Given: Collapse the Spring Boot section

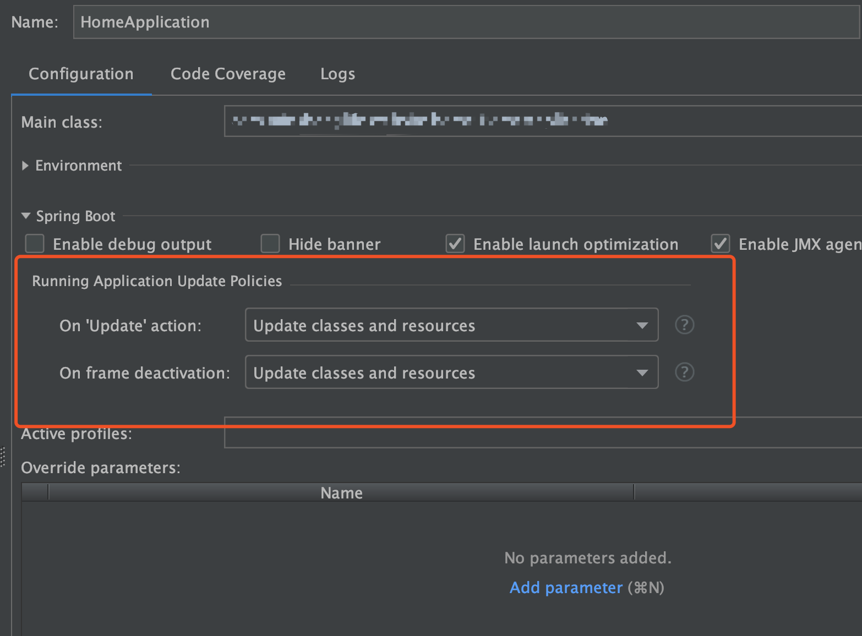Looking at the screenshot, I should pyautogui.click(x=25, y=216).
